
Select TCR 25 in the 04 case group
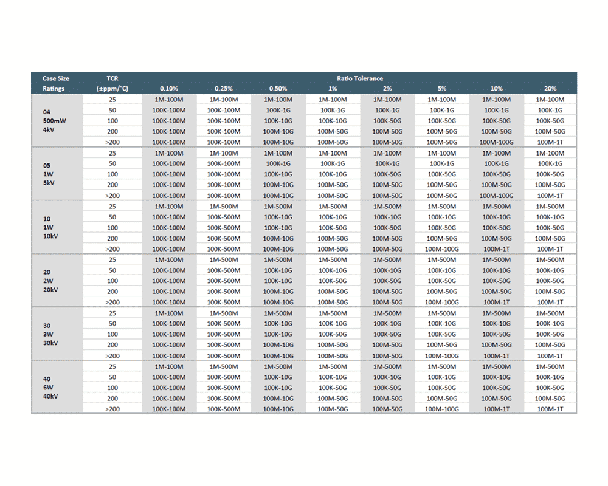click(x=112, y=100)
